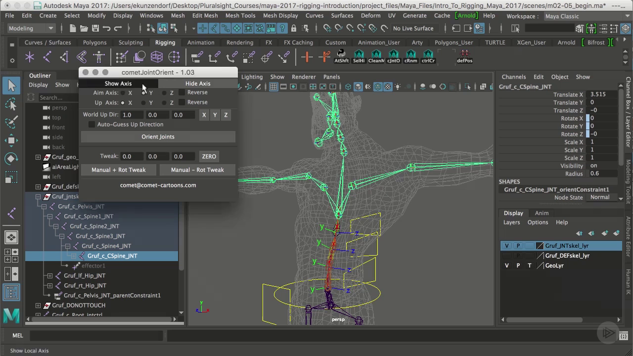Viewport: 633px width, 356px height.
Task: Check Auto-Guess Up Direction
Action: click(x=91, y=125)
